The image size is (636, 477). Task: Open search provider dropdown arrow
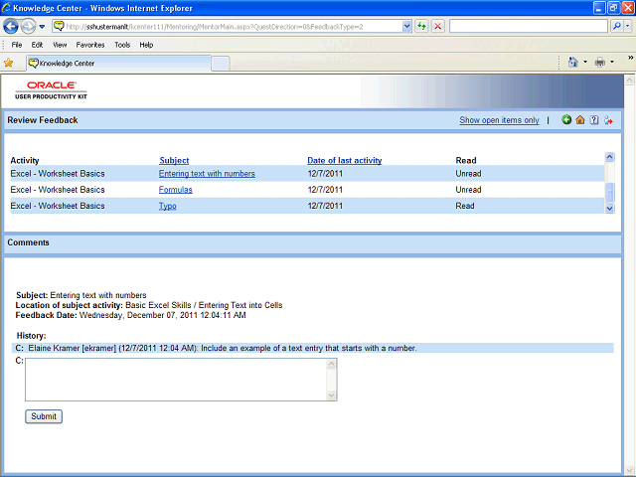click(628, 27)
